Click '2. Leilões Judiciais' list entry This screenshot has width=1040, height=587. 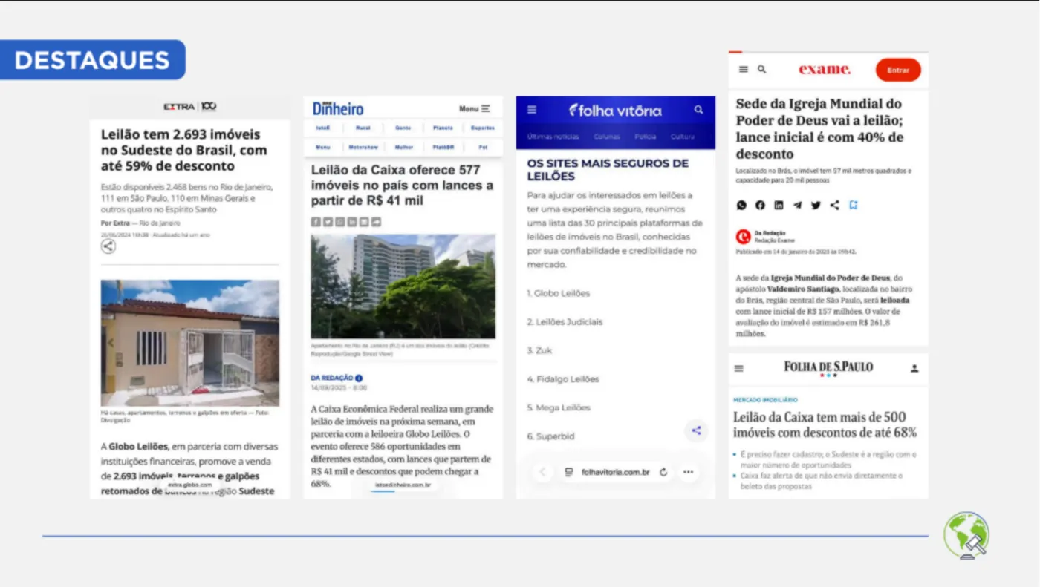pos(565,322)
